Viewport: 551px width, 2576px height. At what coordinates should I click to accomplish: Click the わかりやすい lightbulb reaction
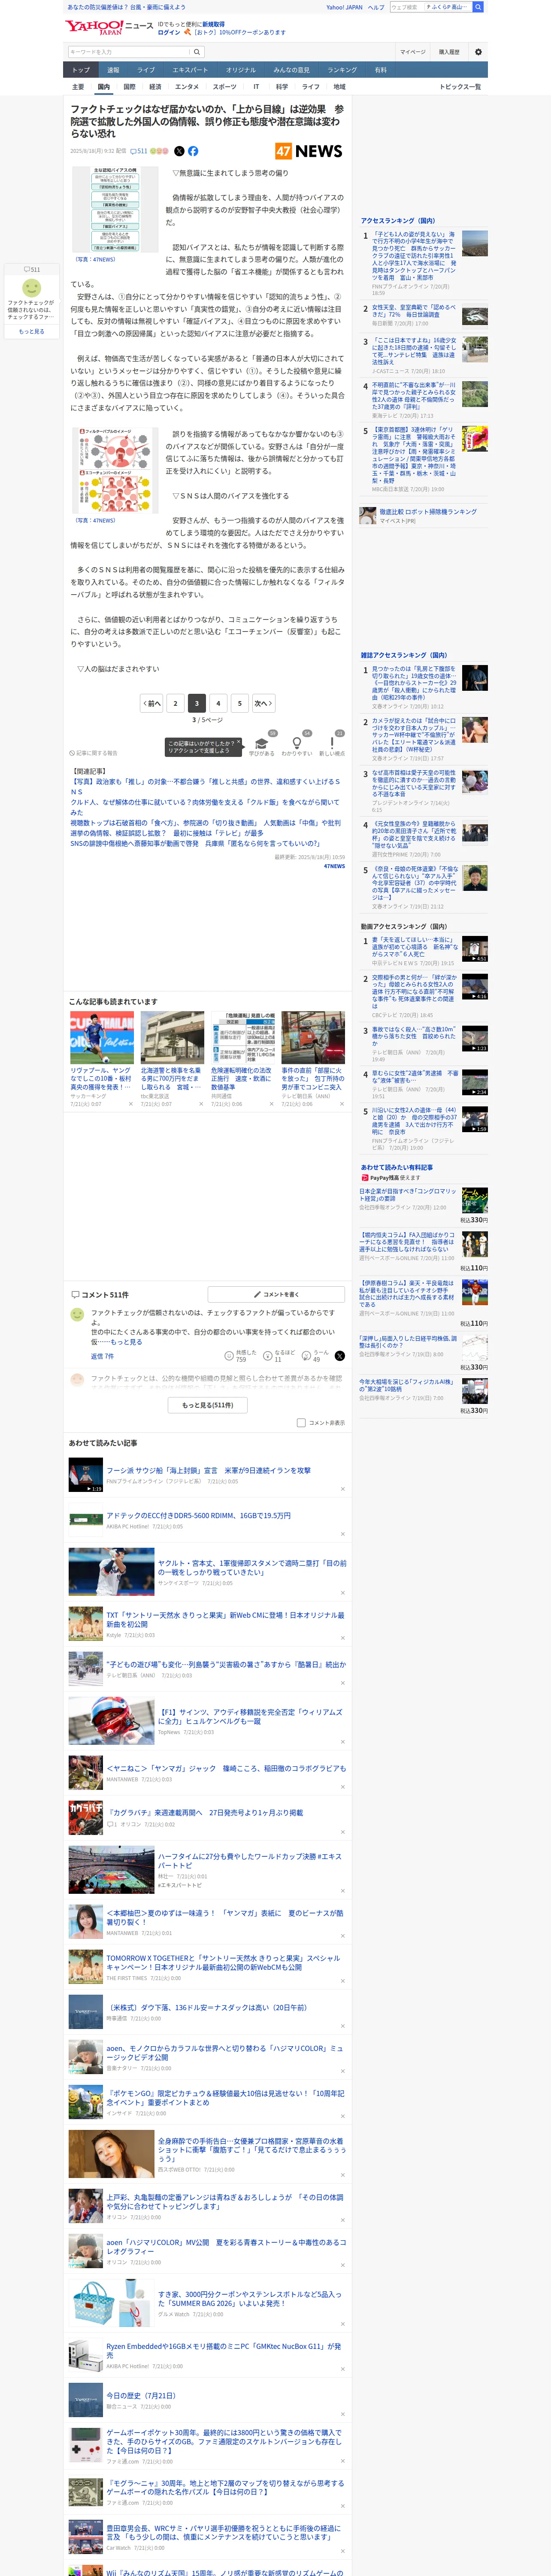pyautogui.click(x=296, y=745)
